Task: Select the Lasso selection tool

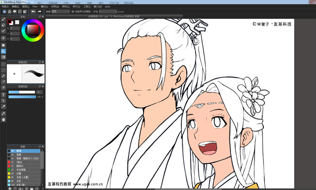Action: [x=3, y=70]
